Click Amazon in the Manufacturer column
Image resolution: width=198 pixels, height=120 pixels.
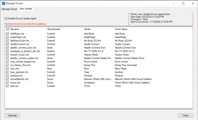point(51,51)
